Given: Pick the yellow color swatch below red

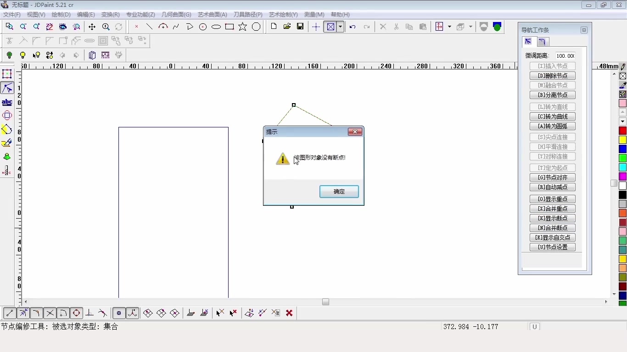Looking at the screenshot, I should pyautogui.click(x=623, y=140).
